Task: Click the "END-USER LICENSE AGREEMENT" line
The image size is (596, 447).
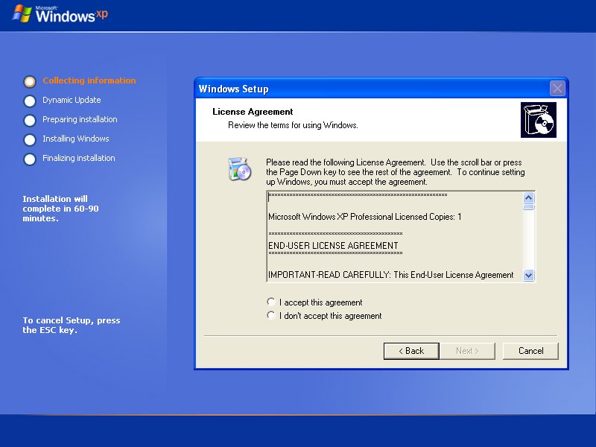Action: (333, 246)
